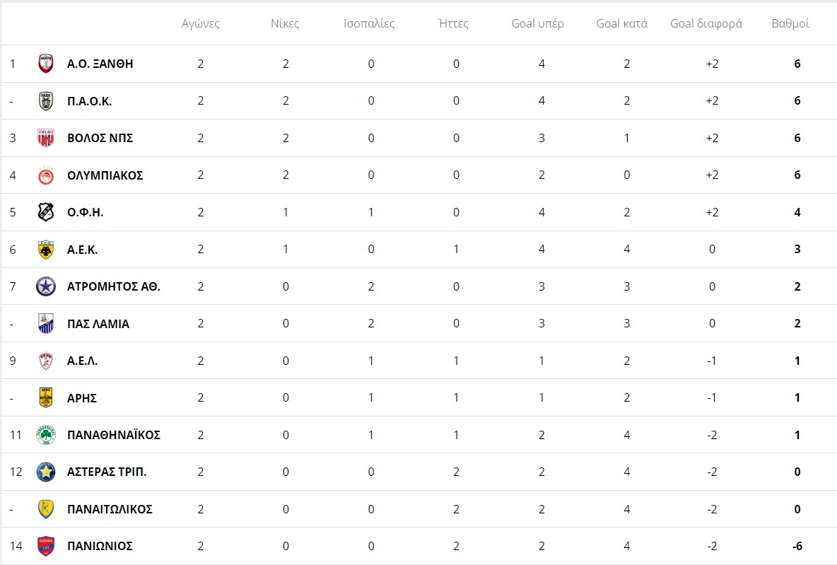The image size is (837, 565).
Task: Select the Ισοπαλίες column header
Action: pyautogui.click(x=369, y=23)
